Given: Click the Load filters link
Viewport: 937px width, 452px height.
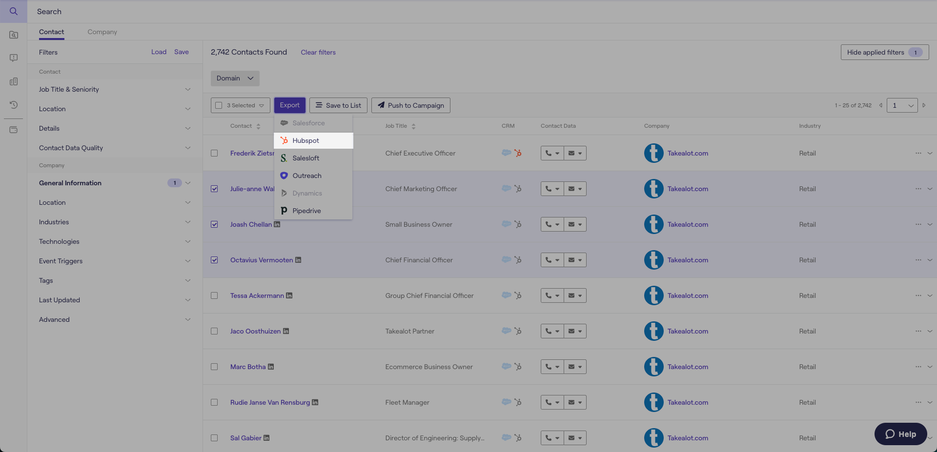Looking at the screenshot, I should point(159,52).
